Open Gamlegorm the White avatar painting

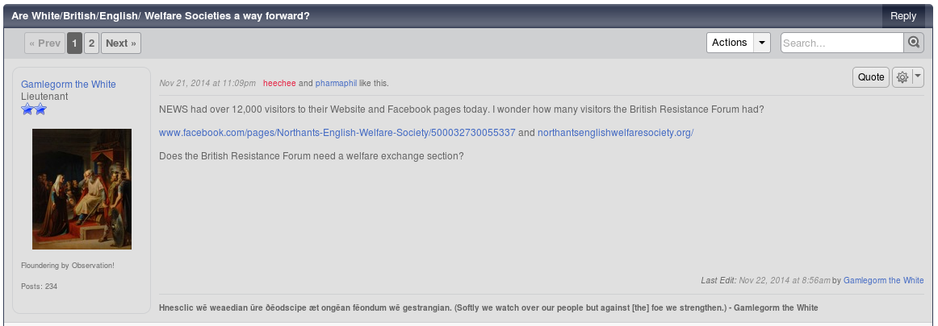click(82, 189)
